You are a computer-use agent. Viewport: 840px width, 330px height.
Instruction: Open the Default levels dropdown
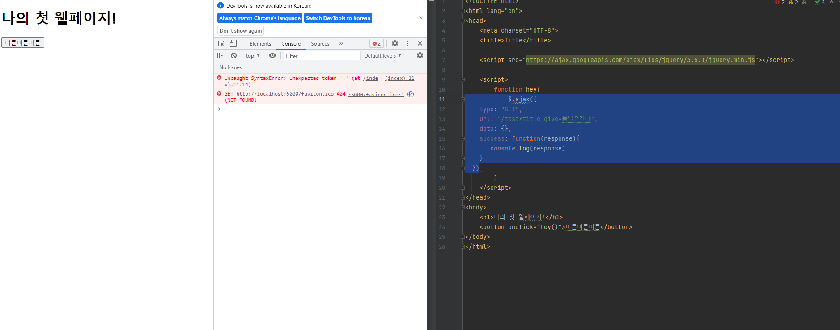pyautogui.click(x=382, y=56)
